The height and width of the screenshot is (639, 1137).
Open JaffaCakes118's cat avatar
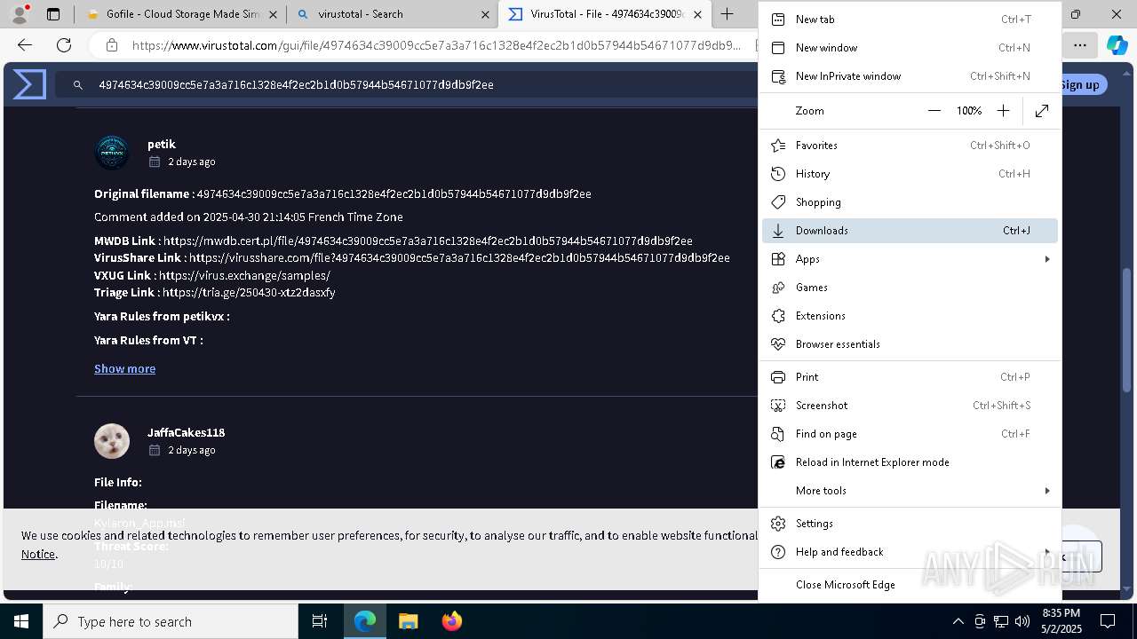pos(112,441)
